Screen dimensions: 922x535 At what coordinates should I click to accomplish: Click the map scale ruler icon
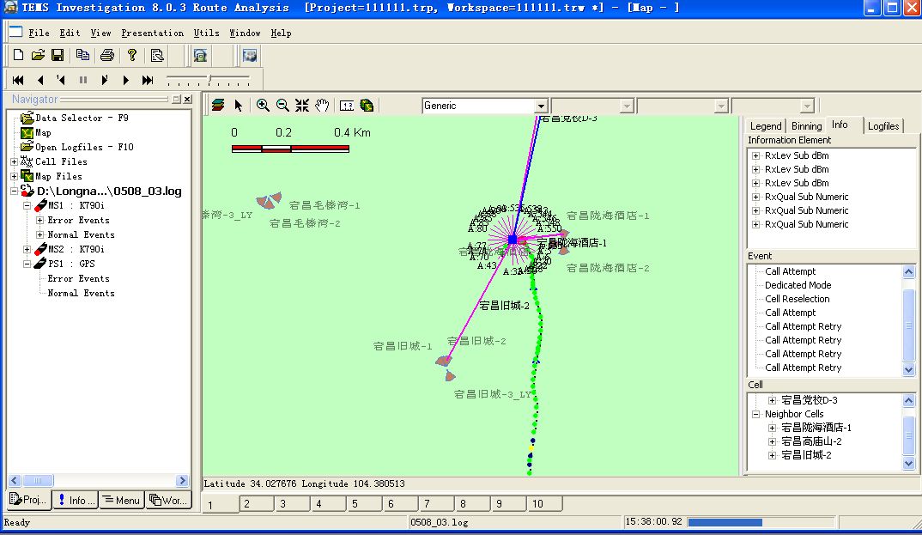[347, 106]
